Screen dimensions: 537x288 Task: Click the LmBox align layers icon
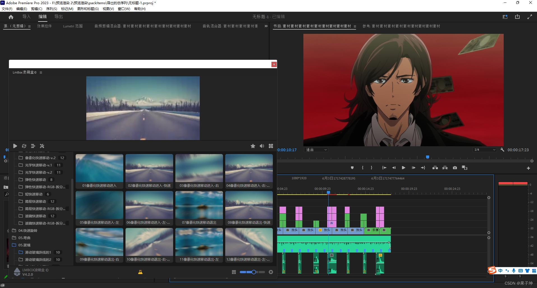click(x=33, y=146)
